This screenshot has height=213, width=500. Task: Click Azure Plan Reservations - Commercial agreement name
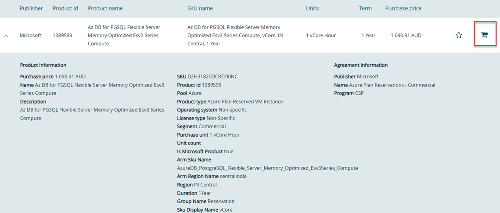click(x=392, y=85)
